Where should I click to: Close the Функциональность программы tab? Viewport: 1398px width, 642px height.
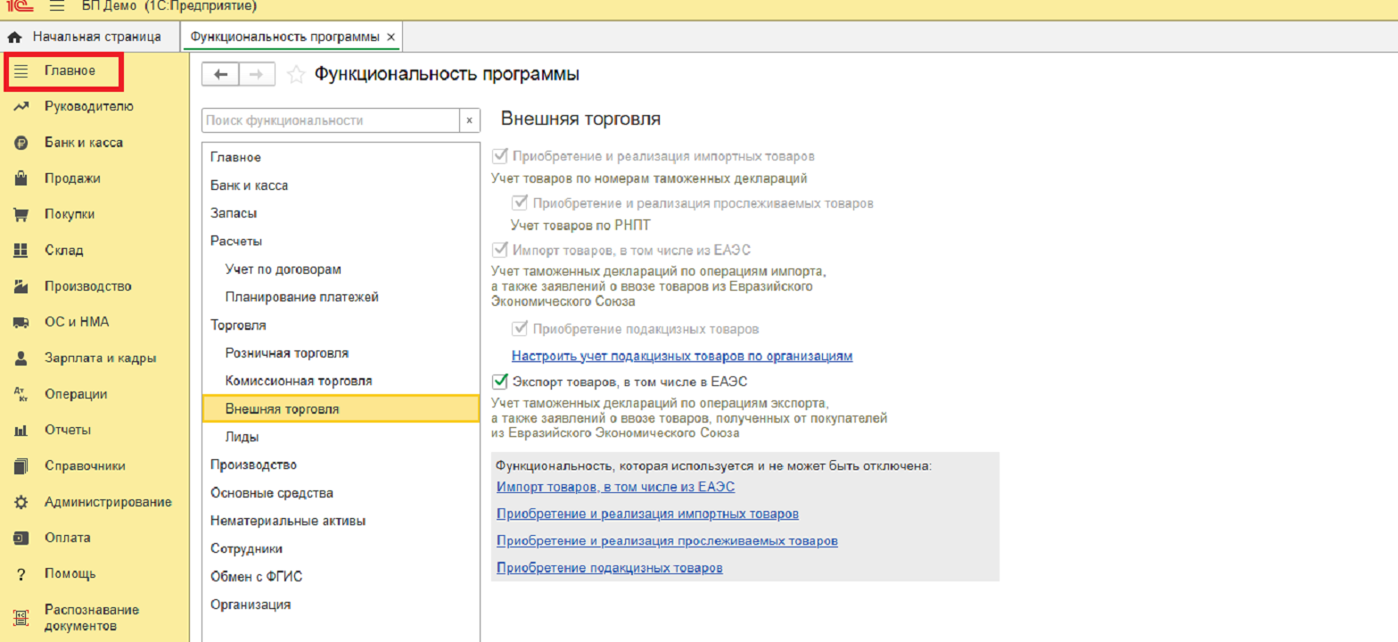[391, 37]
